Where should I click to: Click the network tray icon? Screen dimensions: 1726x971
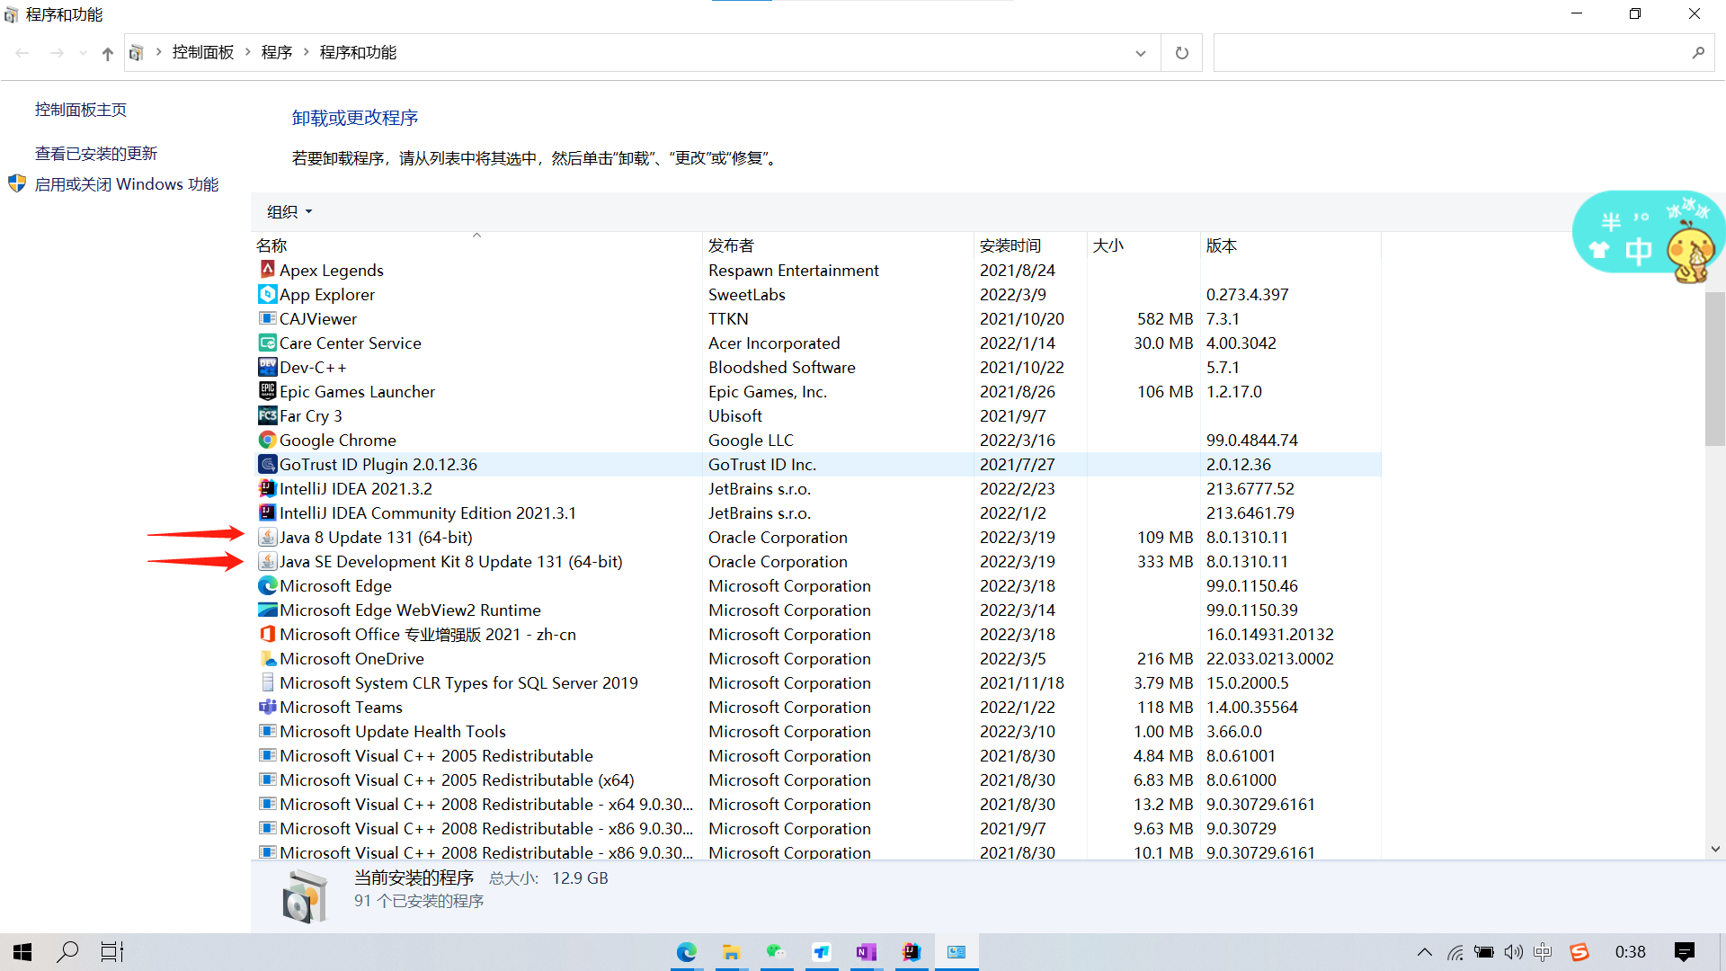[1455, 952]
